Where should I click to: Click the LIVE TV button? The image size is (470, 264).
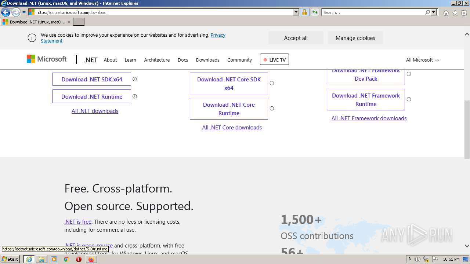pyautogui.click(x=274, y=59)
